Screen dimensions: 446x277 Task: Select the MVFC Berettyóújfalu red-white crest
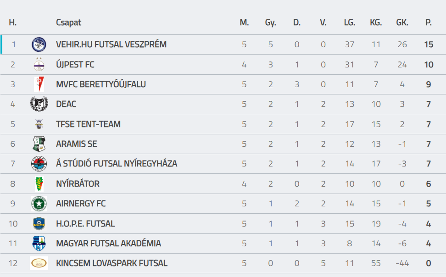coord(39,84)
